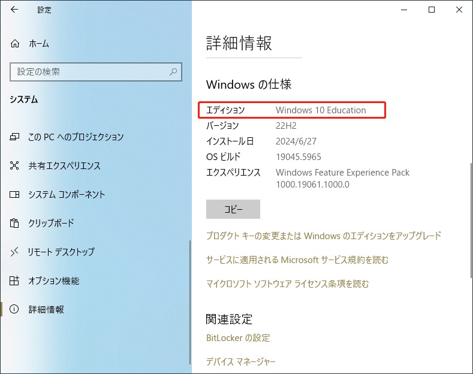Click the システム コンポーネント icon

14,194
